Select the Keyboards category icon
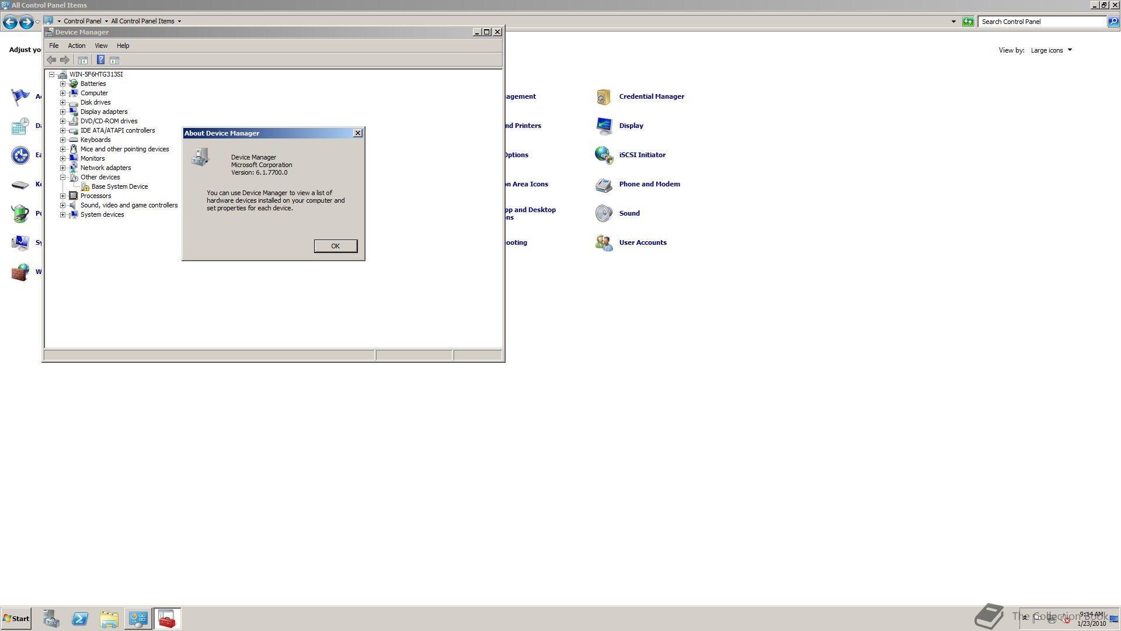Image resolution: width=1121 pixels, height=631 pixels. pos(74,140)
